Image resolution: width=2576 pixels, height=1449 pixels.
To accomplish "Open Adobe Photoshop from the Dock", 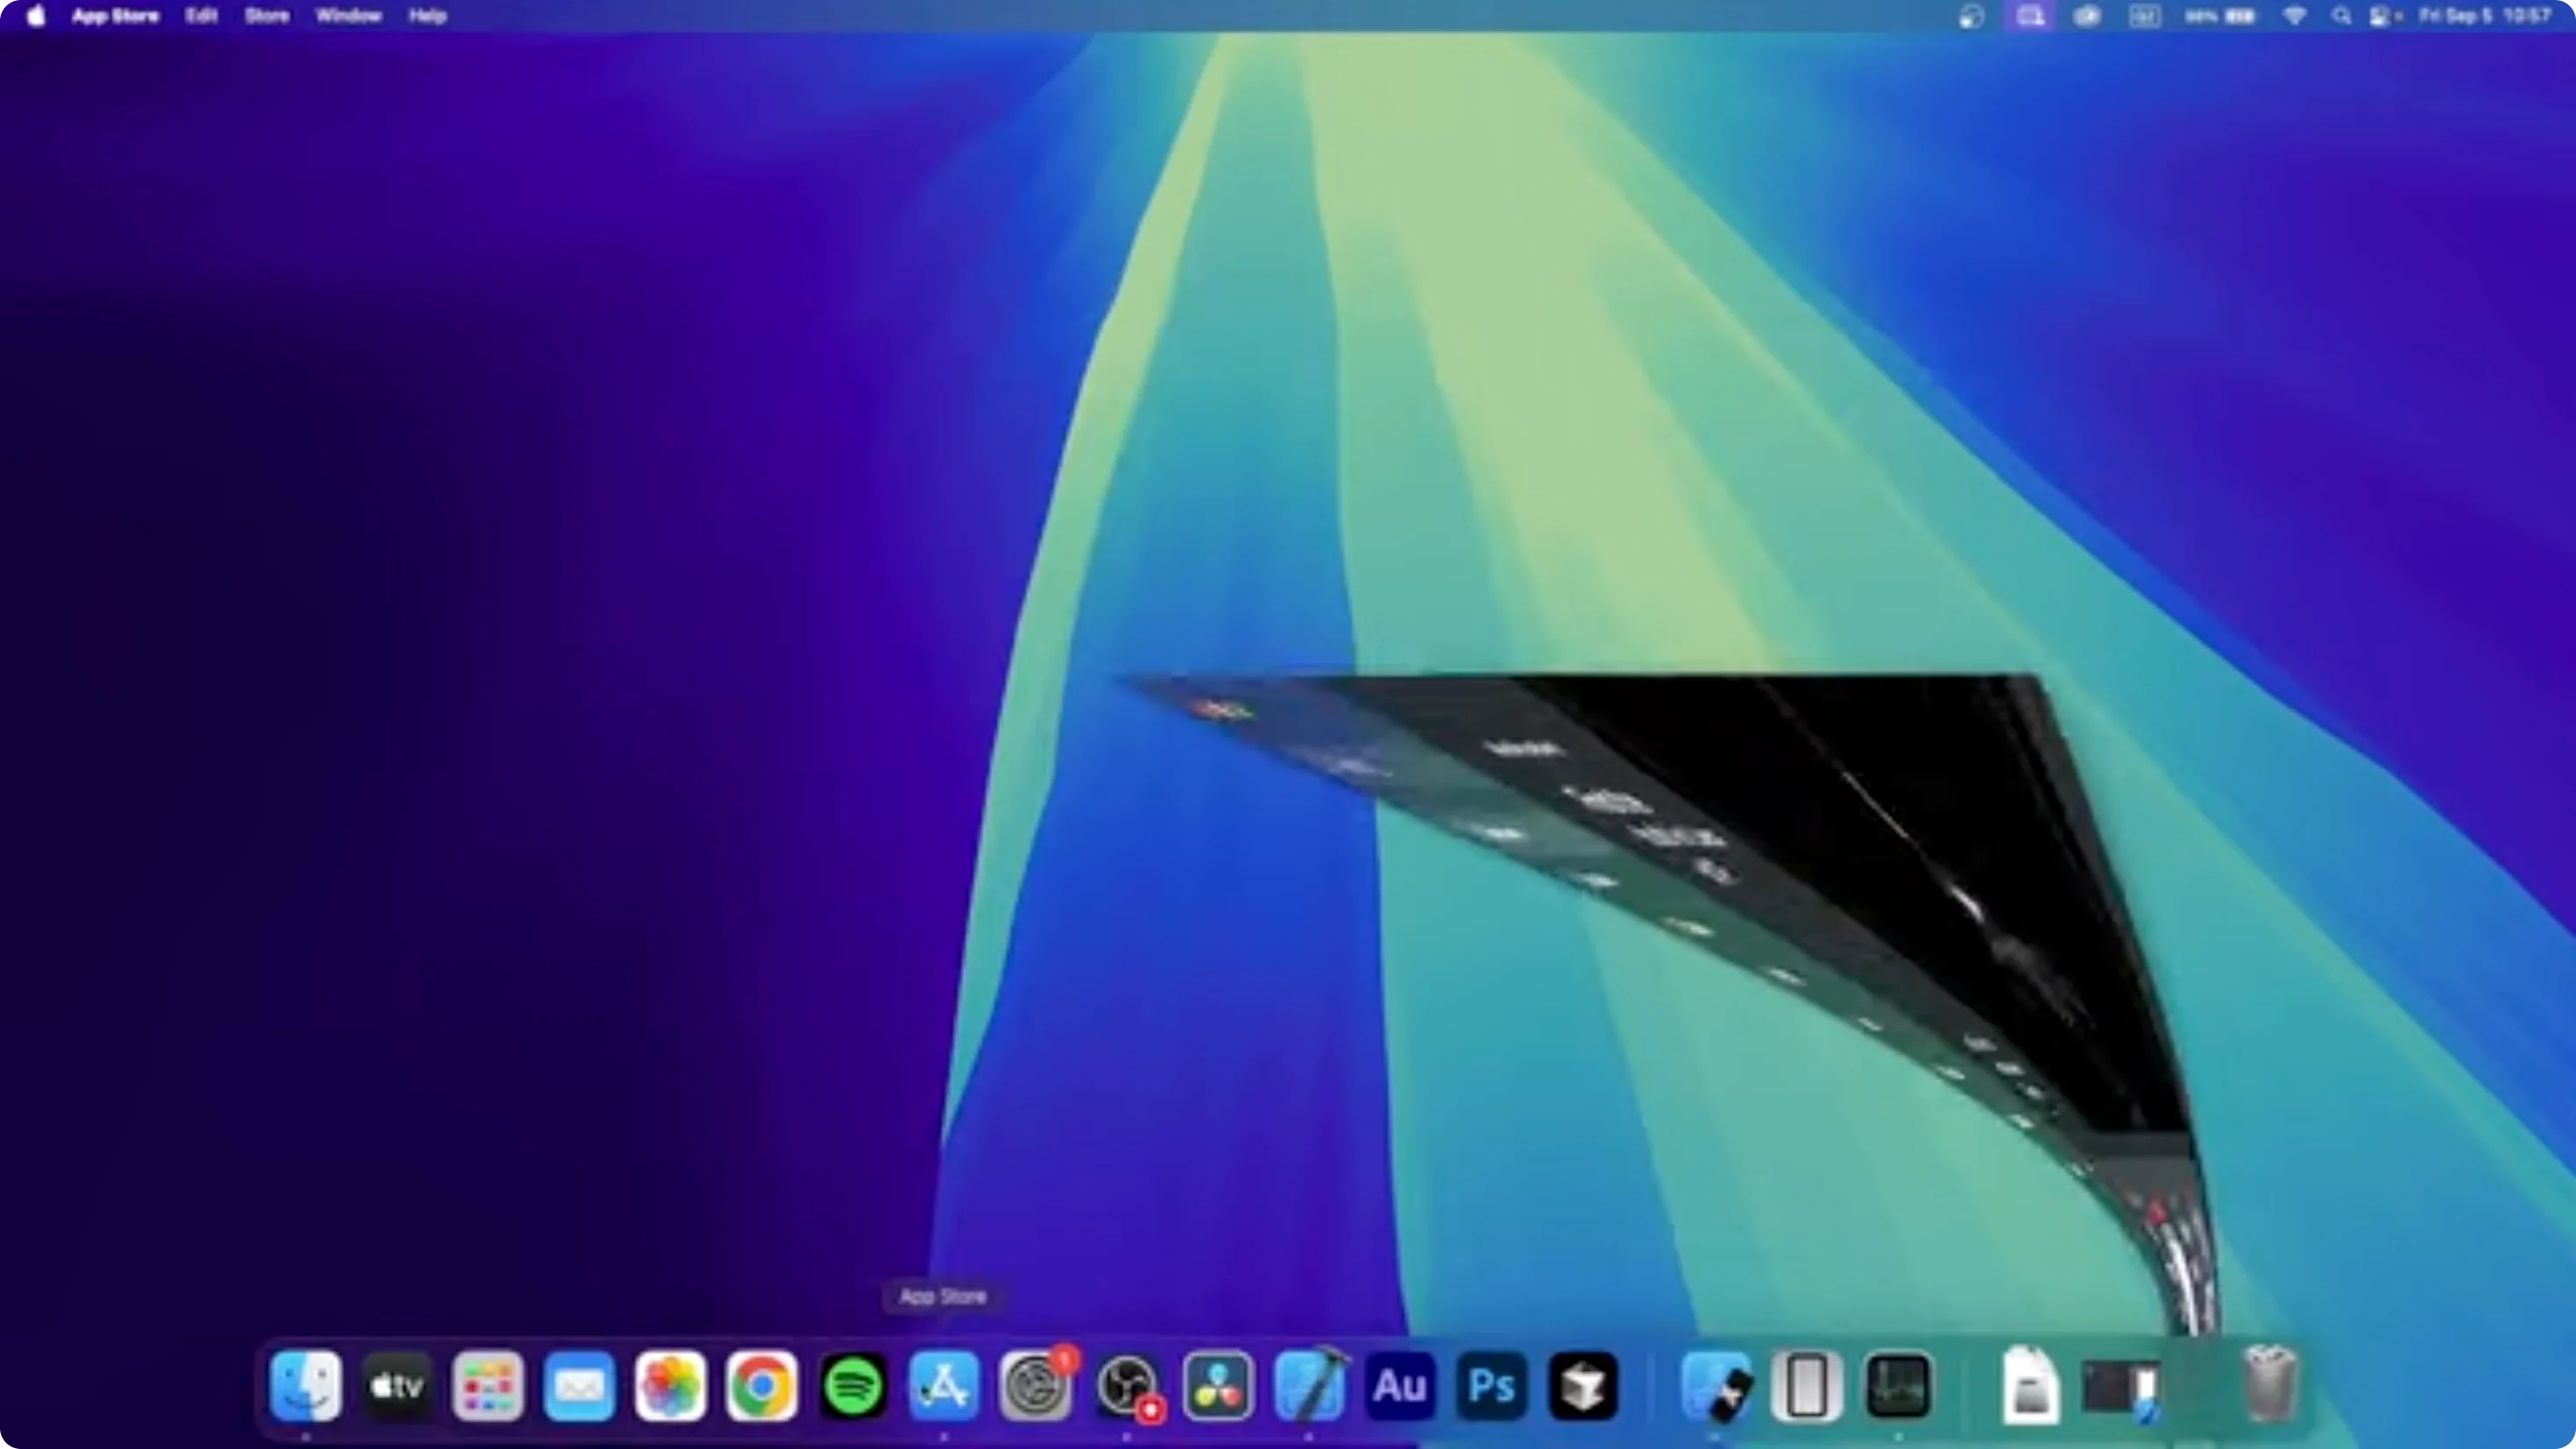I will (x=1490, y=1386).
